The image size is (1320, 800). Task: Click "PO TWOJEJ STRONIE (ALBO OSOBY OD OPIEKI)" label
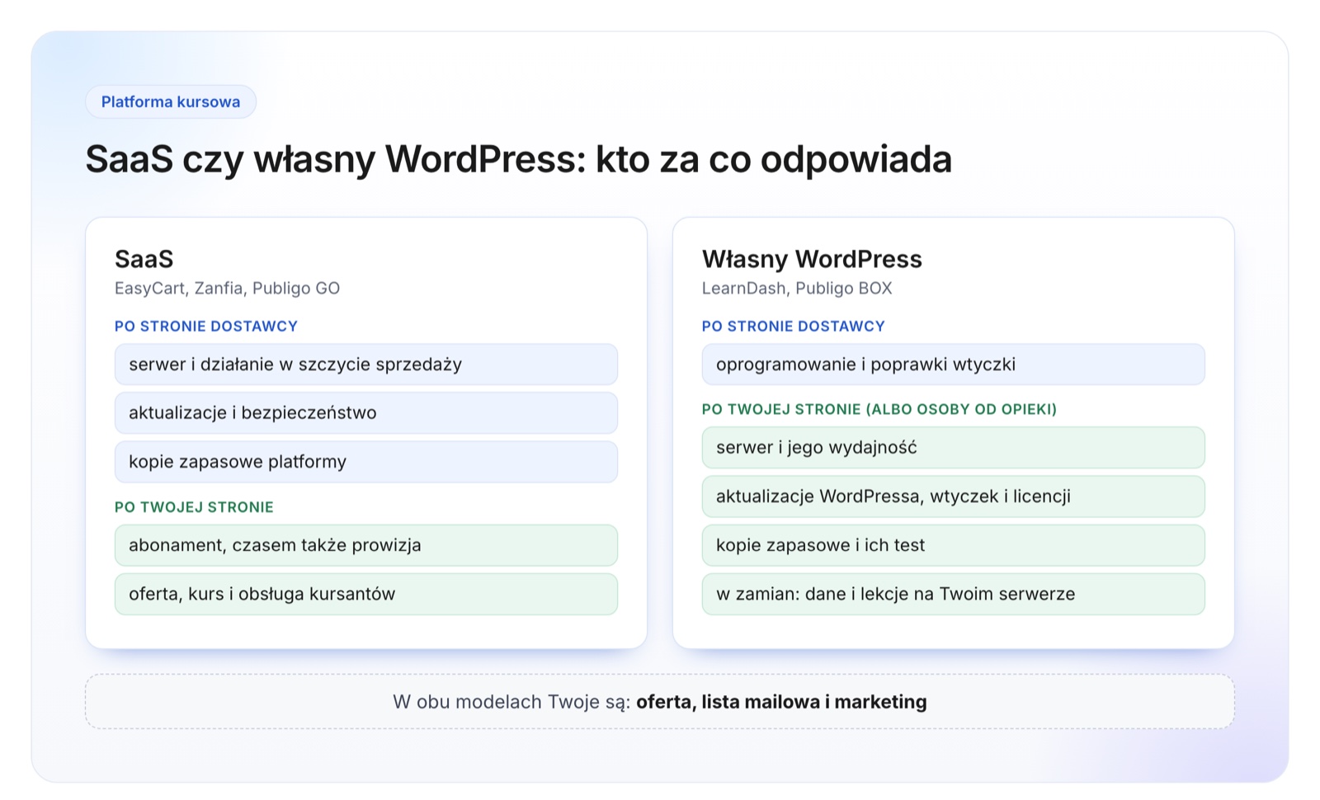879,409
